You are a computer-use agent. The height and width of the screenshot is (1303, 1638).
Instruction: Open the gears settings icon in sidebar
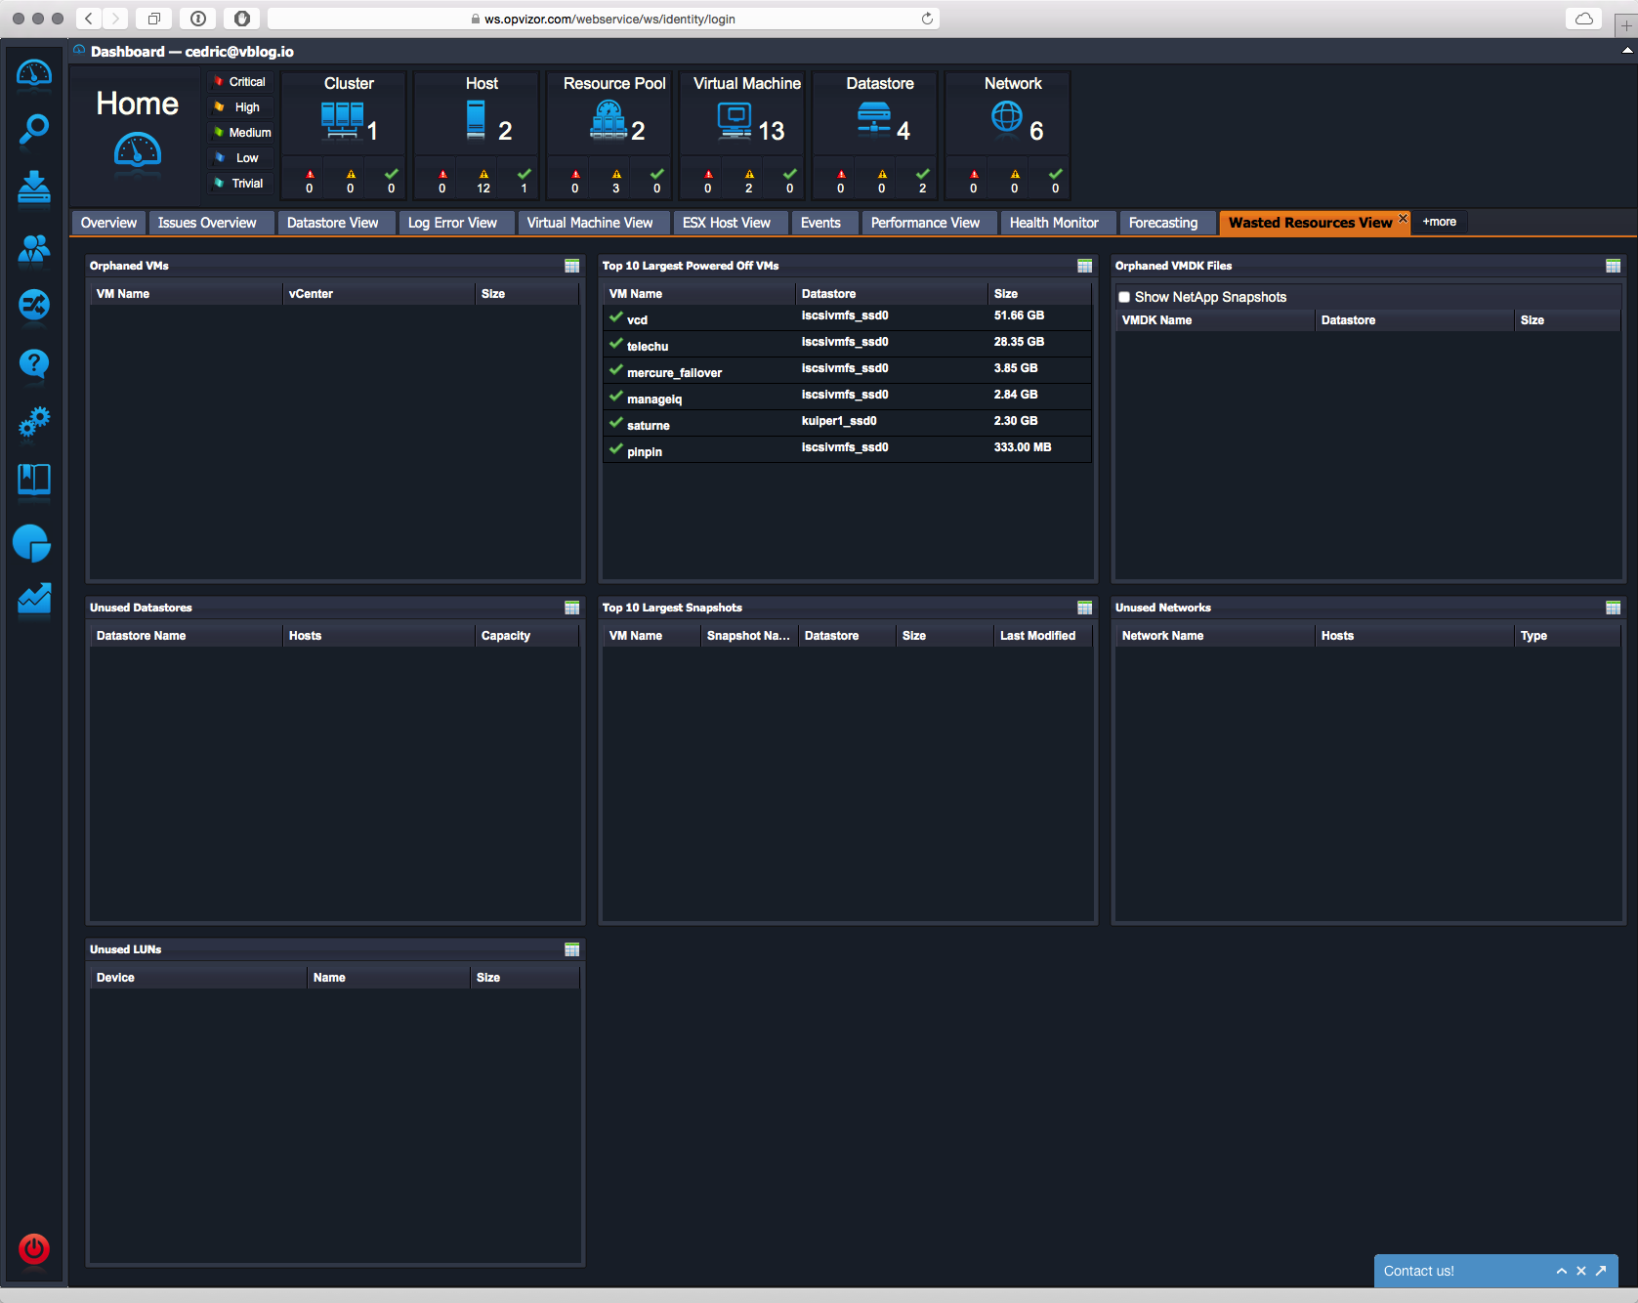(34, 422)
